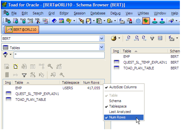The width and height of the screenshot is (181, 130).
Task: Open the Database menu
Action: click(98, 13)
